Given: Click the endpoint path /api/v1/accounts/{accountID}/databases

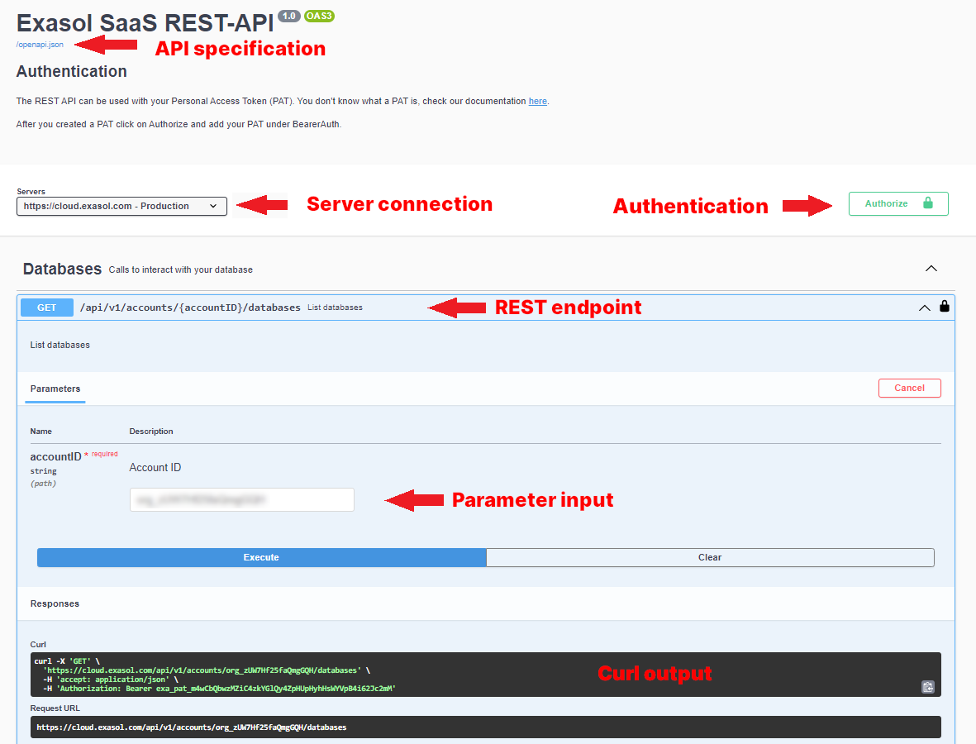Looking at the screenshot, I should point(190,308).
